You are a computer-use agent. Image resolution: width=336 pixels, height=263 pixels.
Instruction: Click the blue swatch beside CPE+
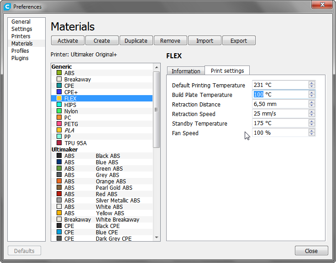tap(59, 92)
